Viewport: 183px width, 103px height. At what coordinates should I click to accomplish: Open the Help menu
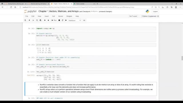(x=77, y=16)
